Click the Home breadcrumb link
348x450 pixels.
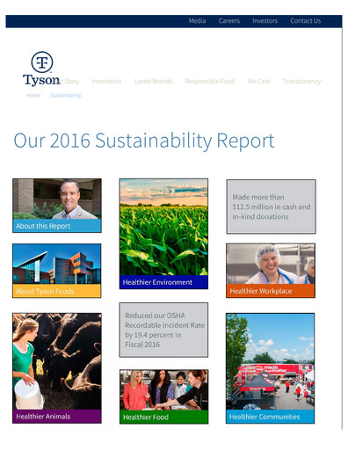33,95
